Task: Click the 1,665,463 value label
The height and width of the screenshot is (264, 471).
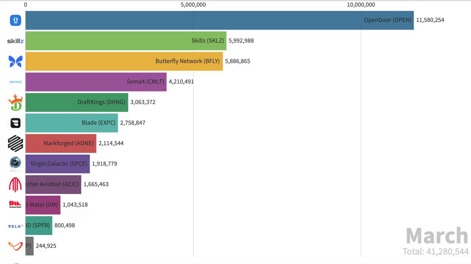Action: coord(96,184)
